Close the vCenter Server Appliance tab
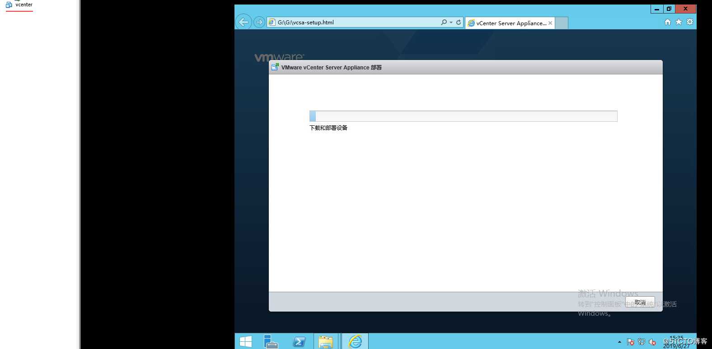This screenshot has width=712, height=349. (x=550, y=23)
